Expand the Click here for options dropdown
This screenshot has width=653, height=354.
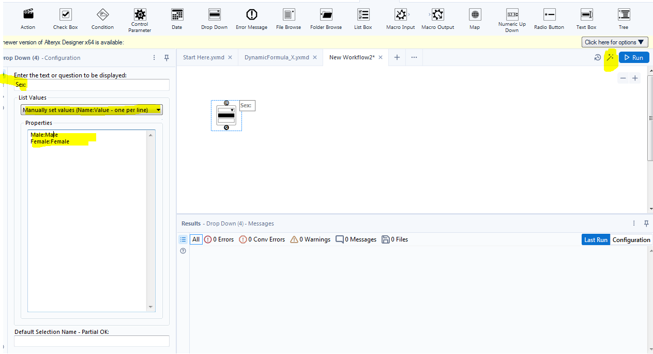pos(614,42)
